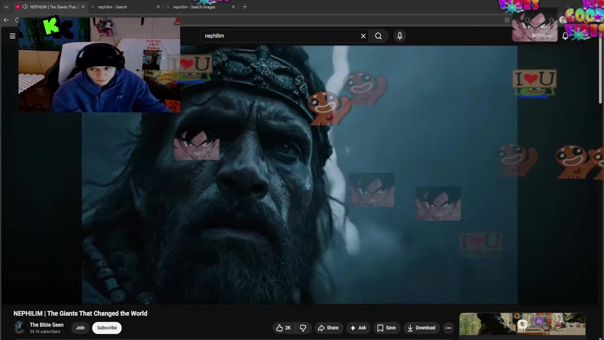This screenshot has height=340, width=604.
Task: Like the video with thumbs up (2K)
Action: tap(284, 328)
